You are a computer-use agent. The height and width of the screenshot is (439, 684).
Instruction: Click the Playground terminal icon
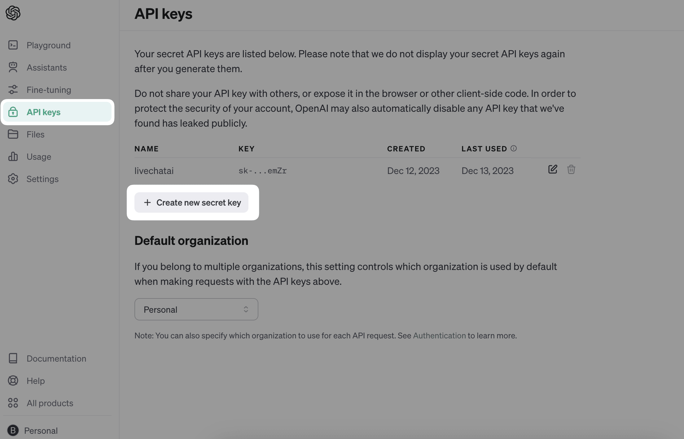[x=13, y=45]
